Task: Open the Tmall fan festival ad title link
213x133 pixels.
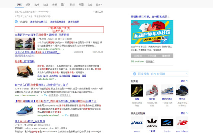Action: [150, 17]
